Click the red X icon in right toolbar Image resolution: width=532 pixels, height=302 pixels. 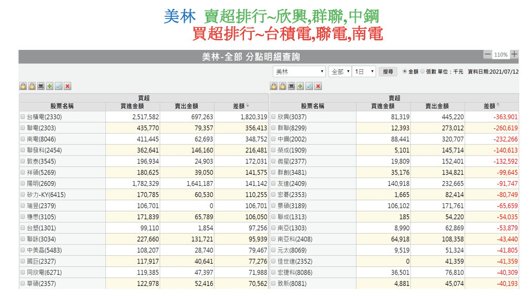[318, 86]
